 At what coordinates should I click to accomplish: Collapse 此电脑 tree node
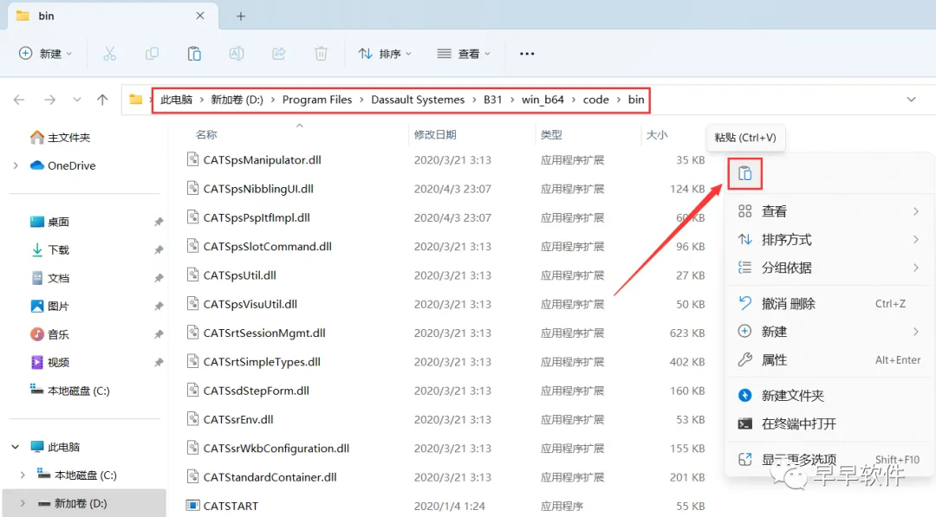pos(16,447)
